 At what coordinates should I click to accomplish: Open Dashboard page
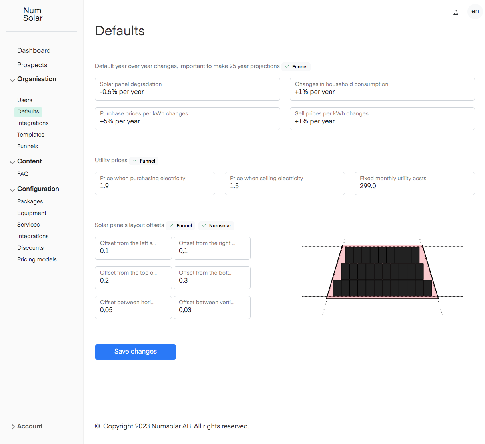tap(34, 50)
